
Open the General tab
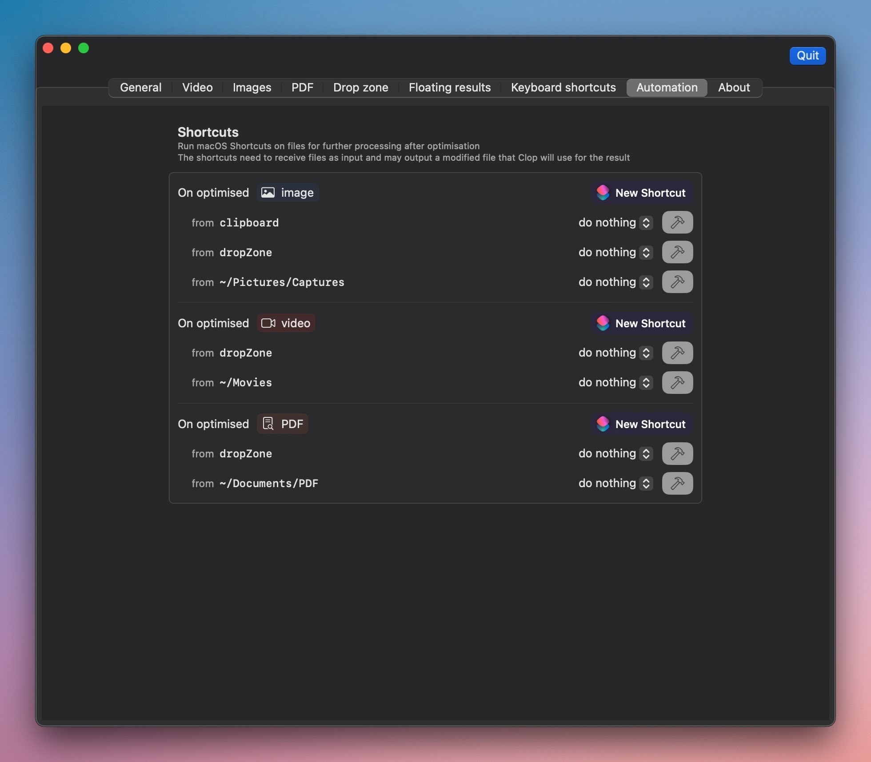140,87
